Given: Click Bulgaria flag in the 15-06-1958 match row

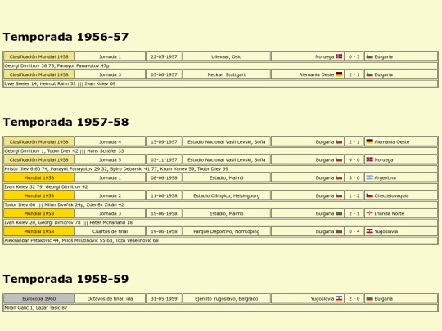Looking at the screenshot, I should pos(339,213).
